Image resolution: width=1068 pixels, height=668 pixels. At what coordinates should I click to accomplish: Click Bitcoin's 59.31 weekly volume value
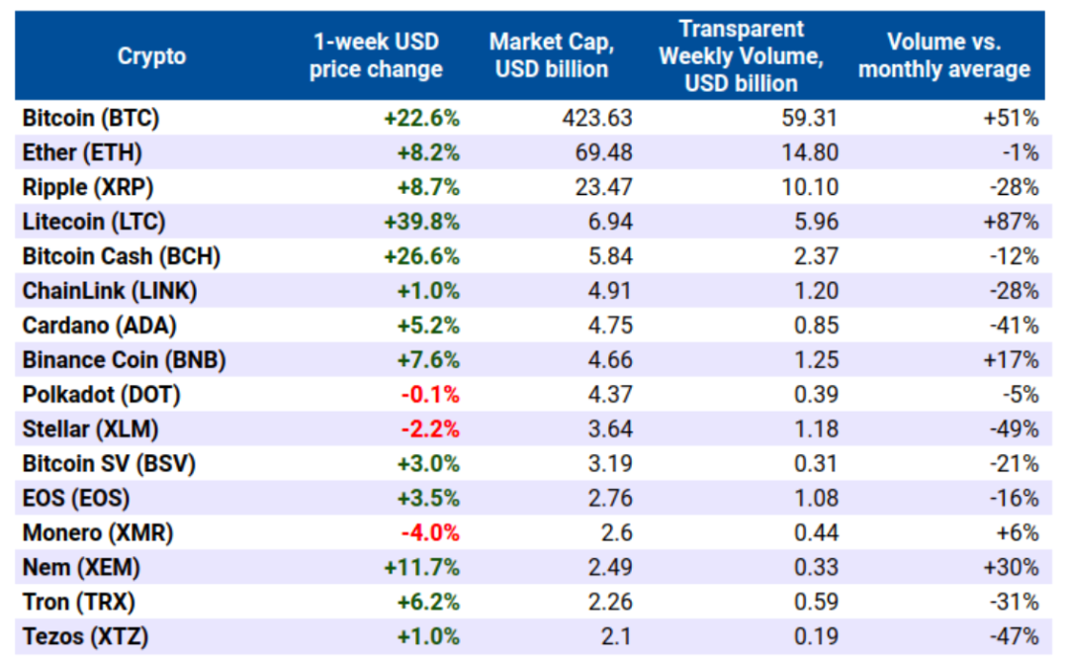[x=810, y=118]
